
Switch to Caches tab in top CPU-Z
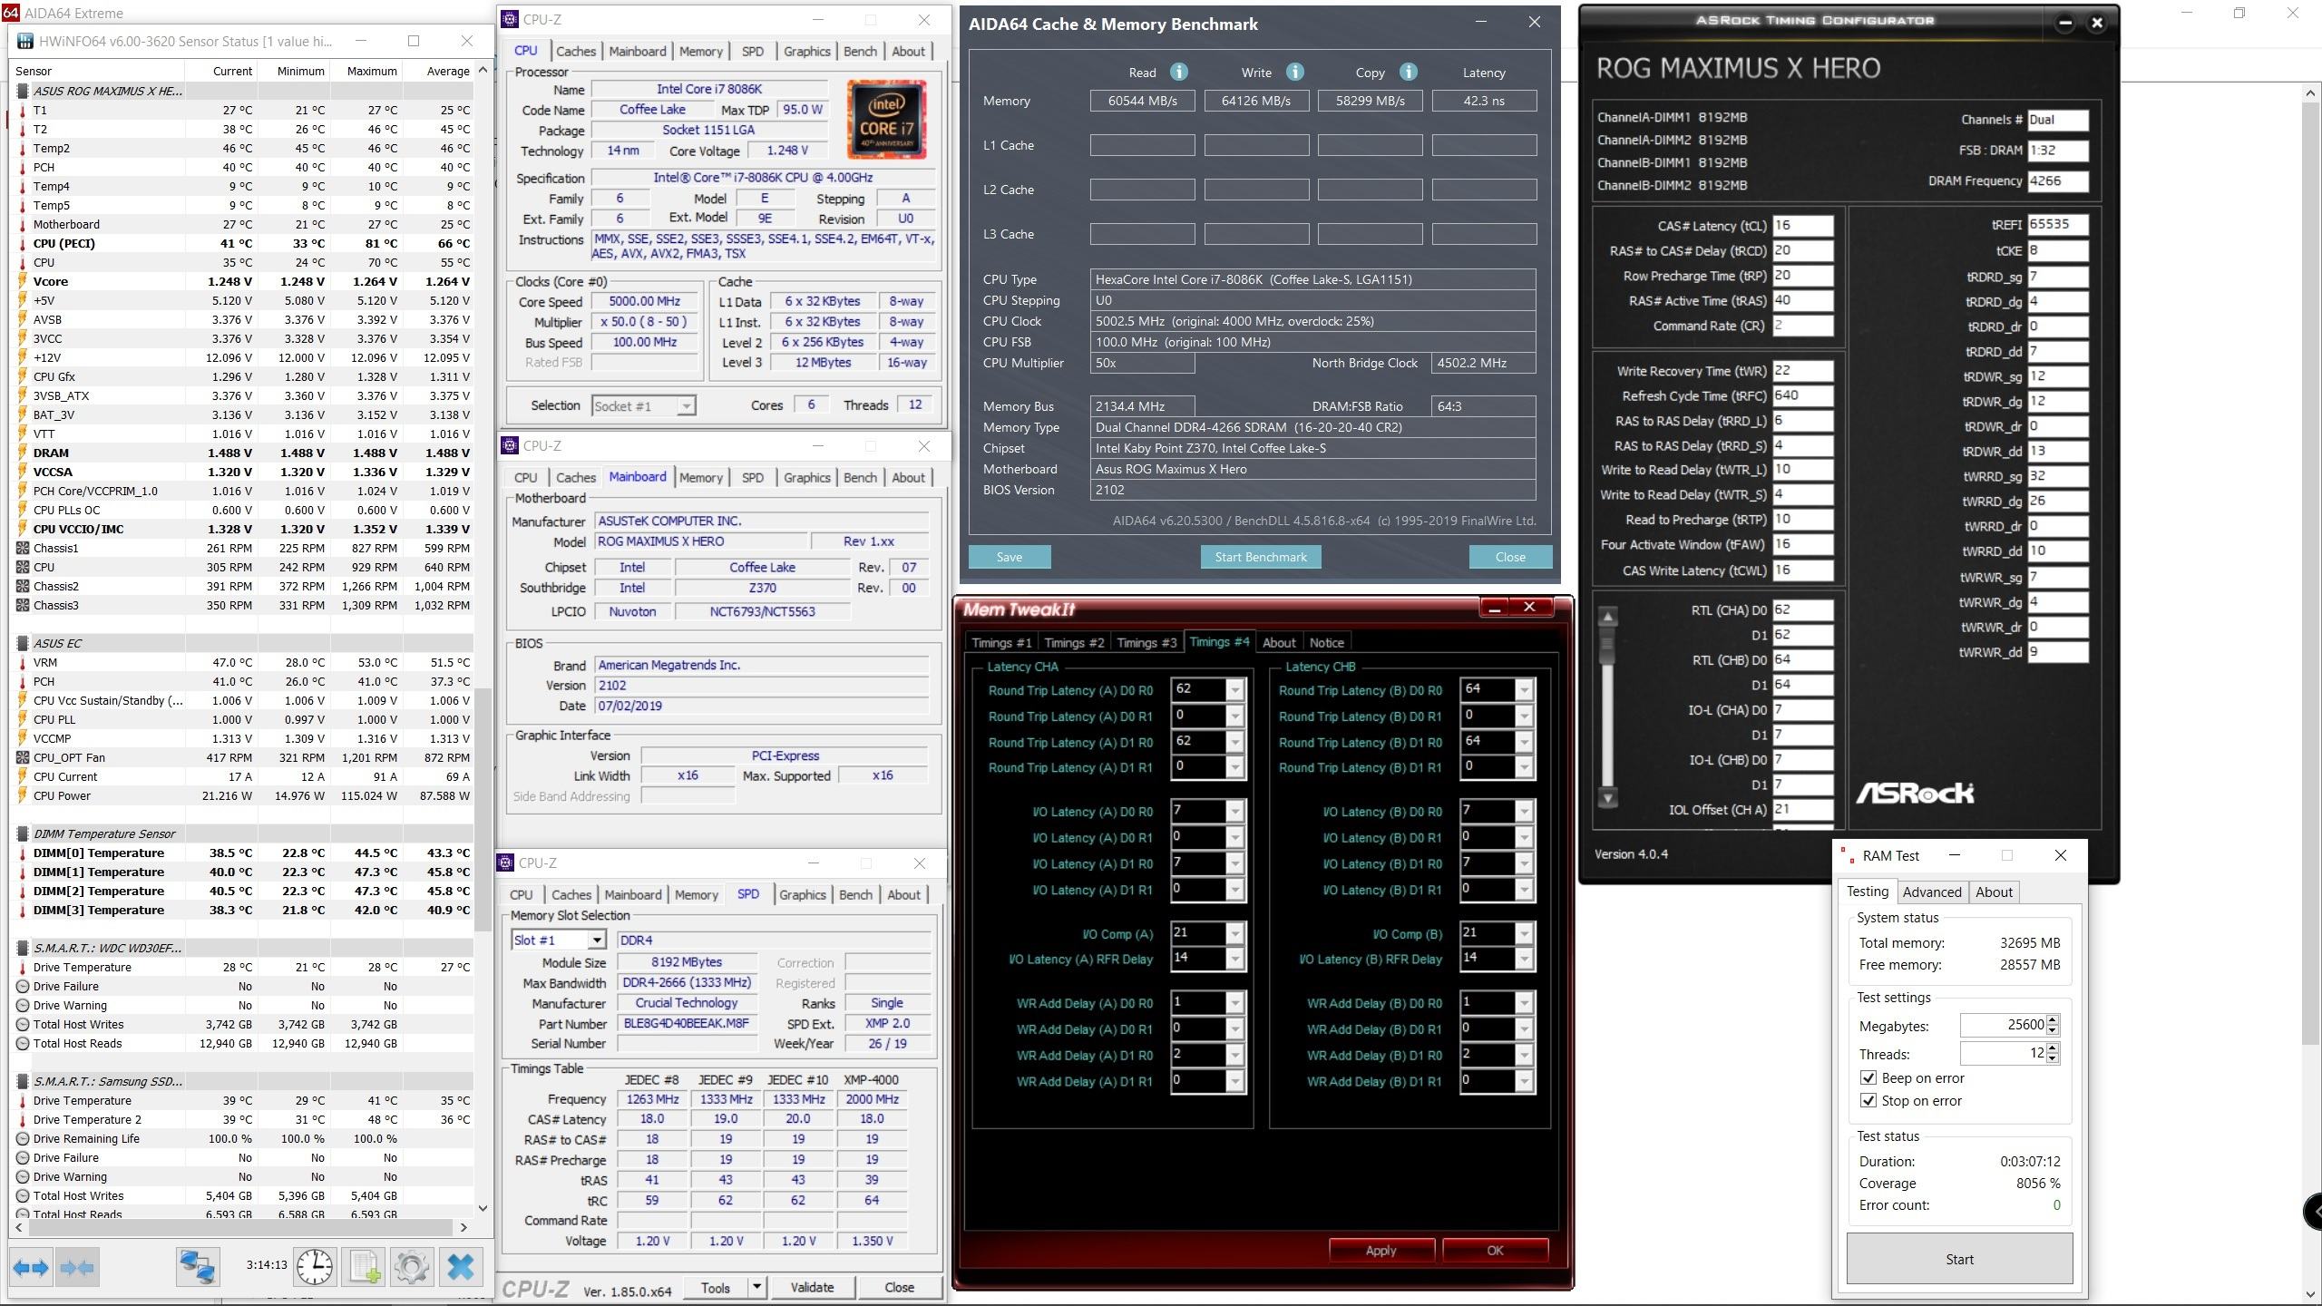click(x=576, y=51)
